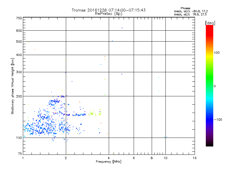This screenshot has height=172, width=229.
Task: Click the x-axis tick label '6'
Action: tap(134, 158)
